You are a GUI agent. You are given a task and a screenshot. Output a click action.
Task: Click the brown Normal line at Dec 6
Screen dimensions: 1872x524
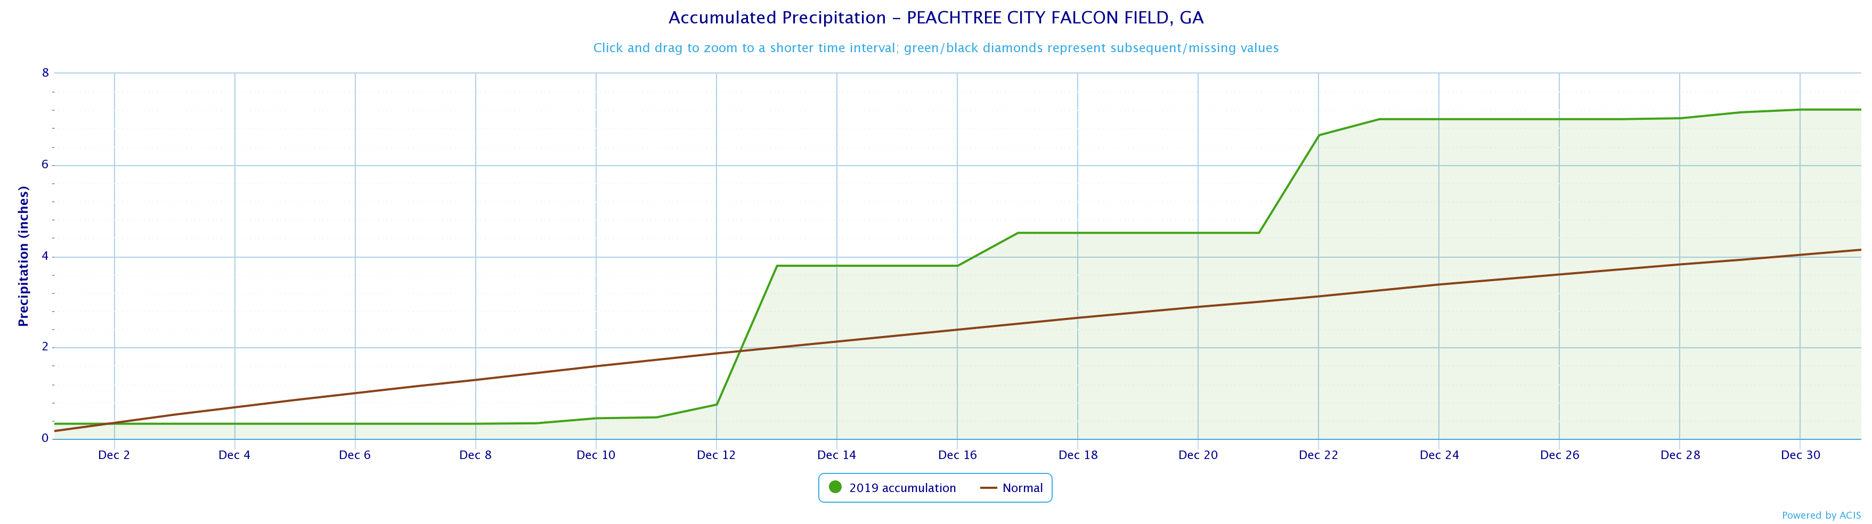point(355,393)
